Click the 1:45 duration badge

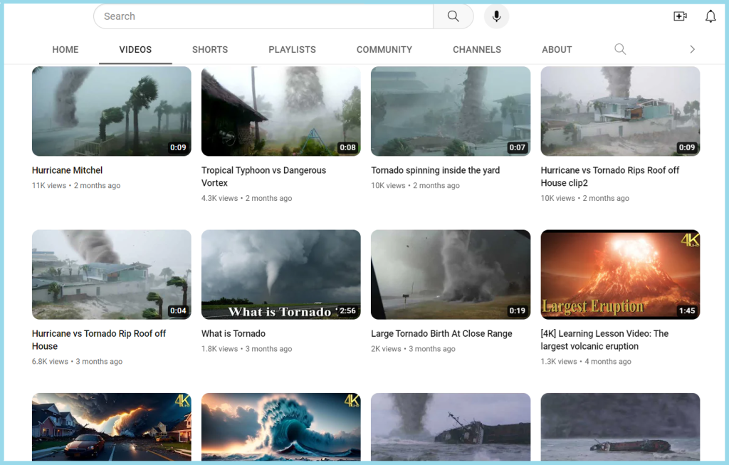coord(687,310)
